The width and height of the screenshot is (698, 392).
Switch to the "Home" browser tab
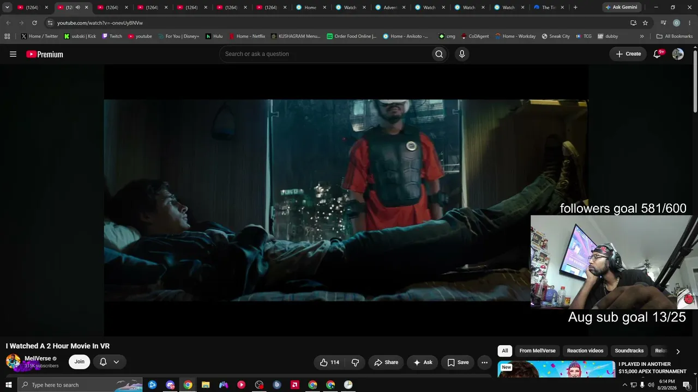point(311,8)
